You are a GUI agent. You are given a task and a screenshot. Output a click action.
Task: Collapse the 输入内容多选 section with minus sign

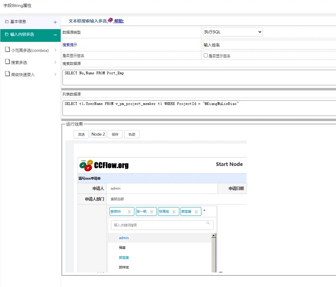pos(55,35)
